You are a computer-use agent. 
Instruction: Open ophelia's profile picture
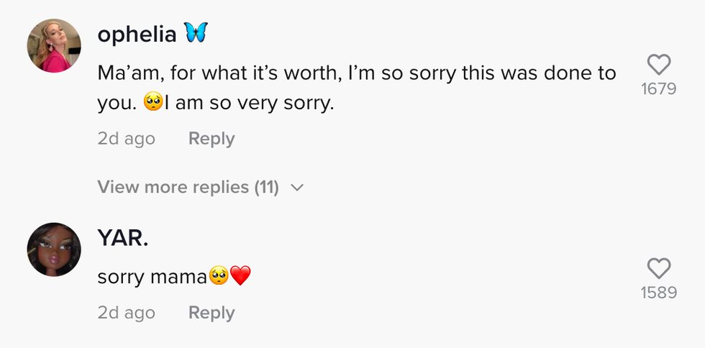click(x=54, y=46)
